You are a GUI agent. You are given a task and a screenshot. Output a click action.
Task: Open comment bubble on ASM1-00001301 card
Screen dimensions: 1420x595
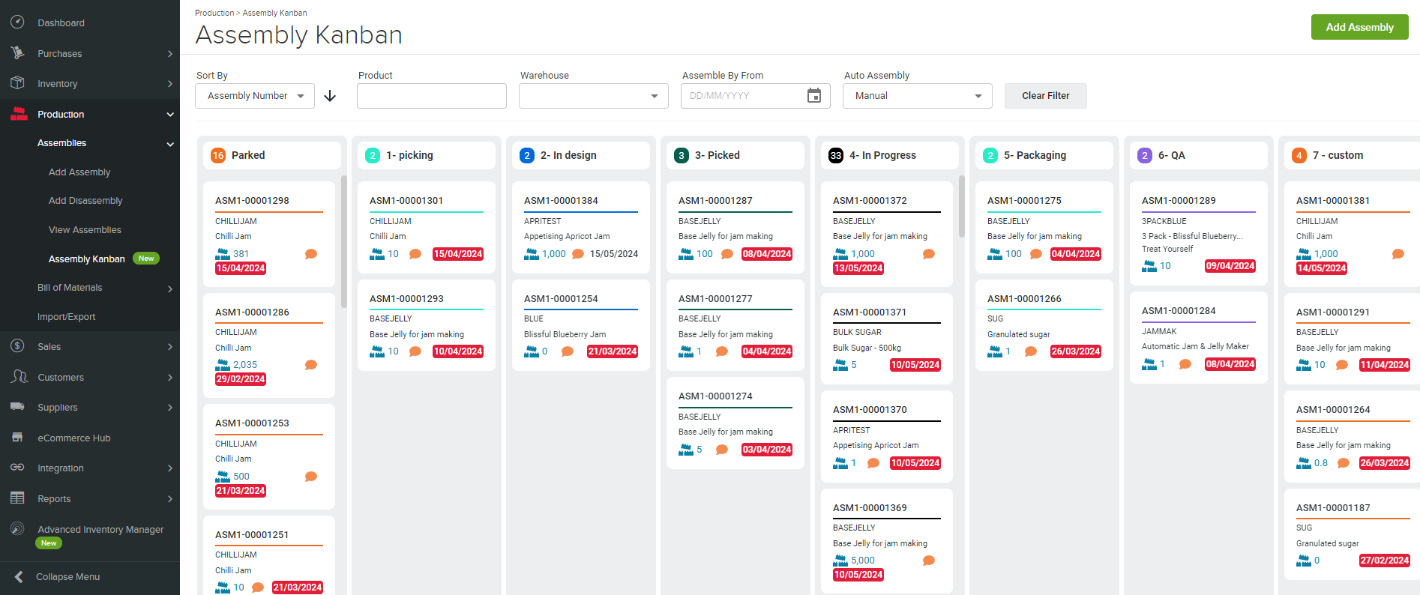(x=415, y=254)
